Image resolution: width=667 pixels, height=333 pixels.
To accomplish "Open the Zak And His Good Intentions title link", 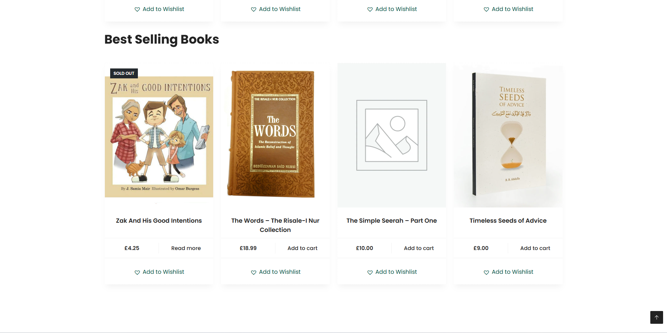I will pos(159,221).
